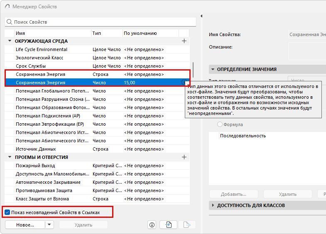Open the Новое button dropdown arrow
Viewport: 326px width, 234px height.
point(49,224)
